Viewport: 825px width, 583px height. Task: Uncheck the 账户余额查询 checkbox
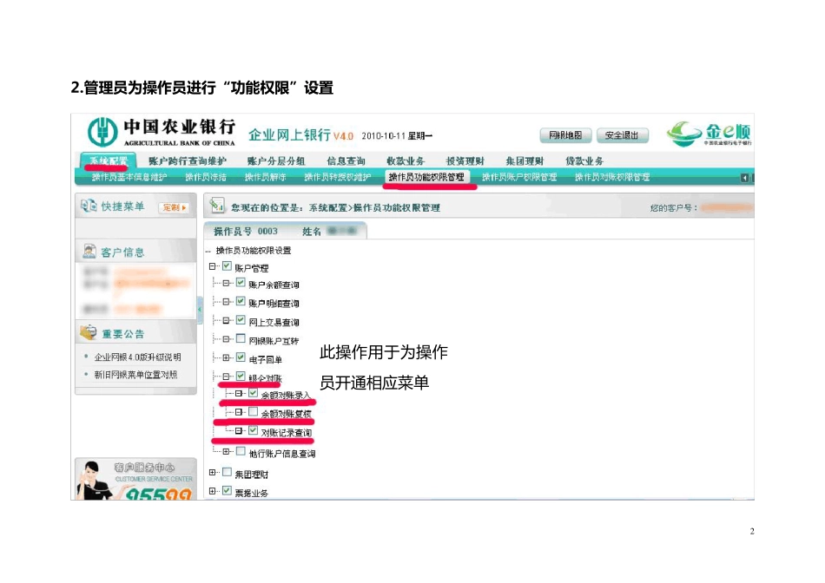241,283
